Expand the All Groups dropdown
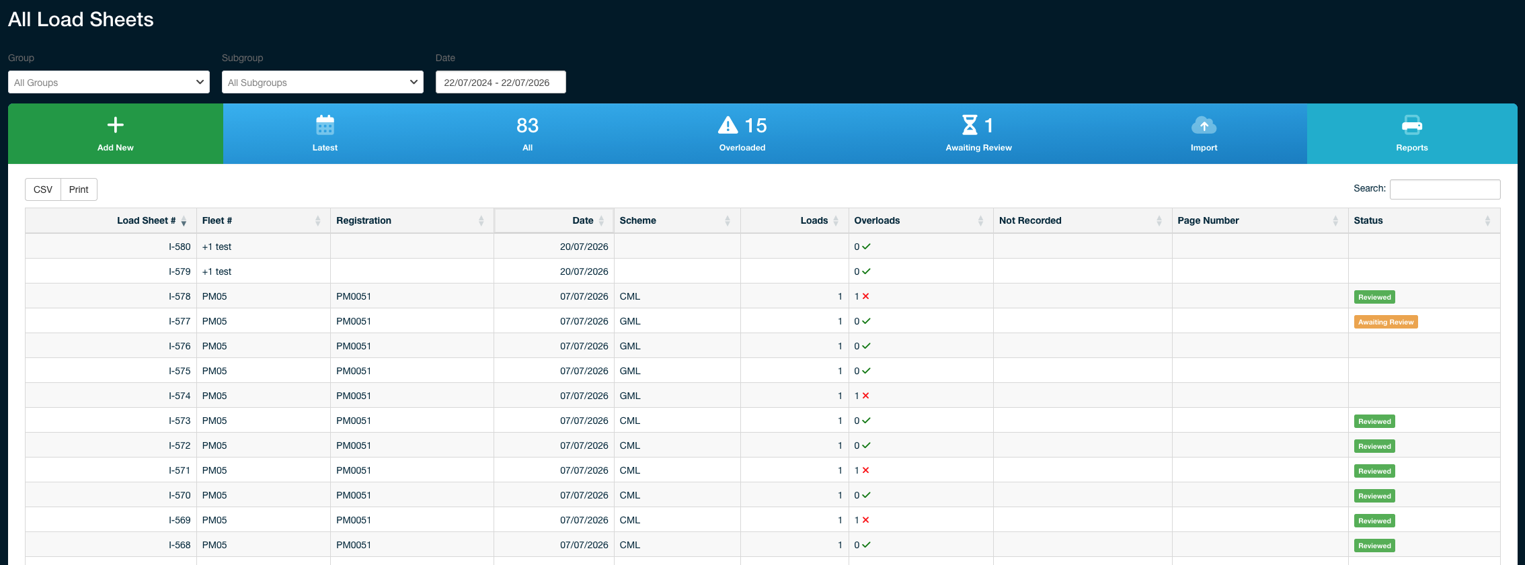 [x=109, y=82]
